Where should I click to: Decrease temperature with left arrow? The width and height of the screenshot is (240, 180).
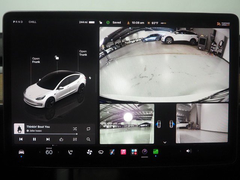point(40,152)
